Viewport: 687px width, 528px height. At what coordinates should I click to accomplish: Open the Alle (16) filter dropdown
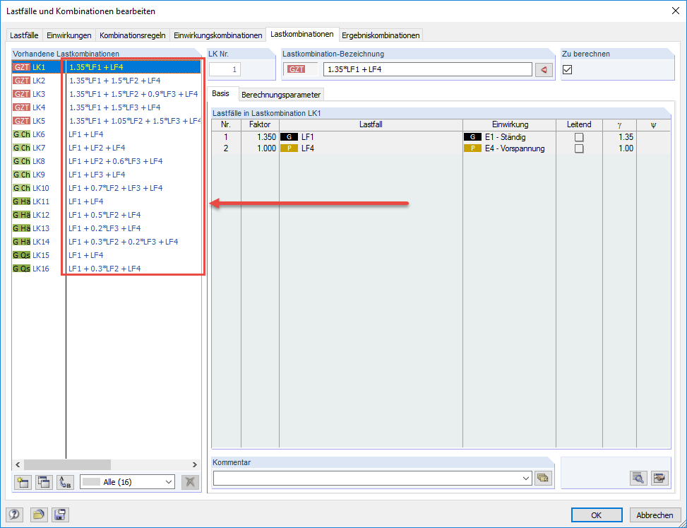pyautogui.click(x=127, y=482)
